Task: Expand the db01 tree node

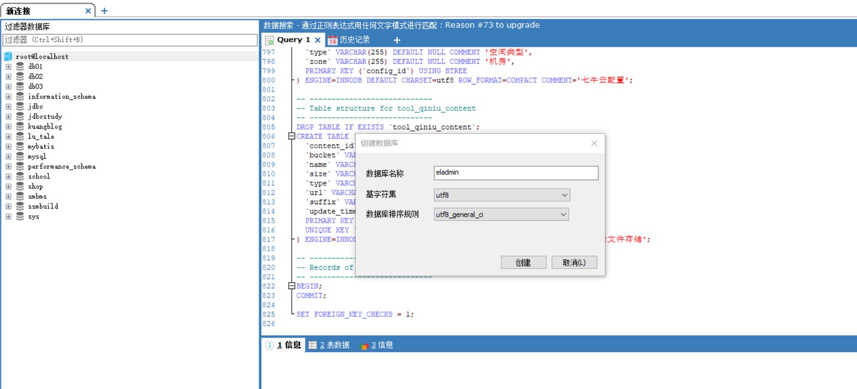Action: point(8,66)
